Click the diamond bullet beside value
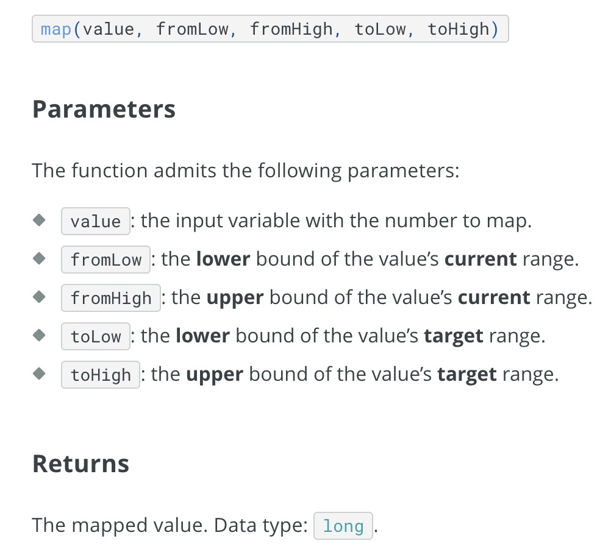This screenshot has height=552, width=611. click(x=39, y=220)
